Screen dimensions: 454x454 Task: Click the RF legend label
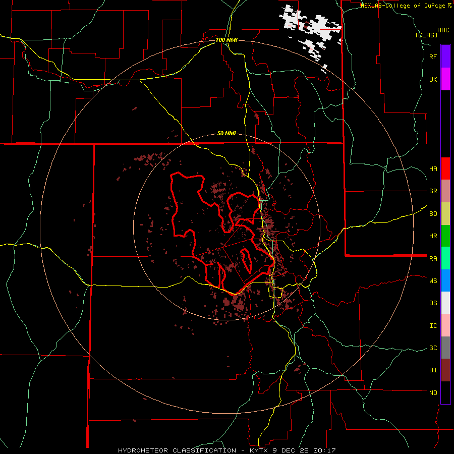(x=433, y=56)
